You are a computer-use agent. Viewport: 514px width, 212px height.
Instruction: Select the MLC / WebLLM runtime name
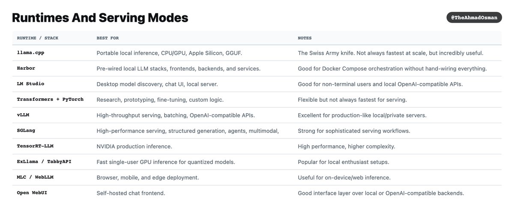36,177
